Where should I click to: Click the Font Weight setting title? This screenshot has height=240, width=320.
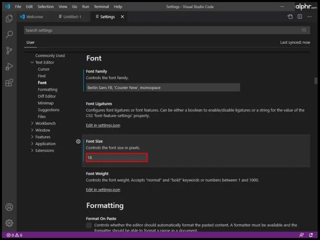point(97,174)
